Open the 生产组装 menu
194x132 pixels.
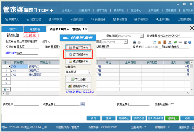[153, 10]
